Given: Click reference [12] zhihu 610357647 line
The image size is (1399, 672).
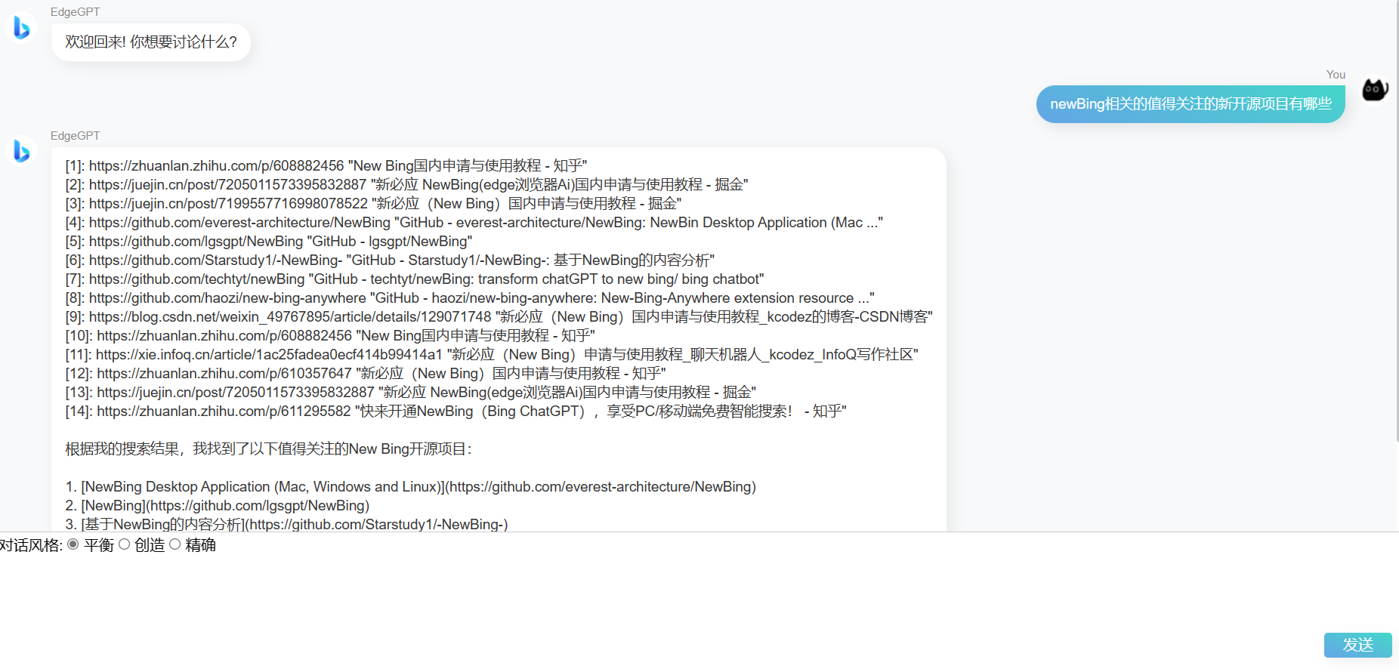Looking at the screenshot, I should click(x=366, y=373).
